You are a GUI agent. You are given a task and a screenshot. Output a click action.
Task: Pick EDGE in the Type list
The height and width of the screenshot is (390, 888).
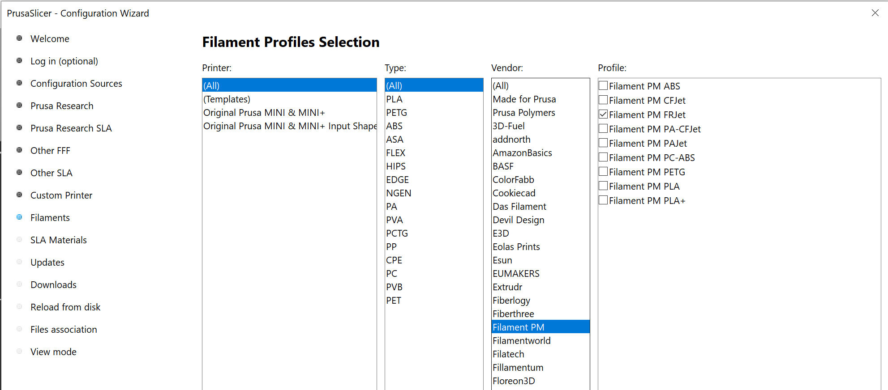click(434, 179)
